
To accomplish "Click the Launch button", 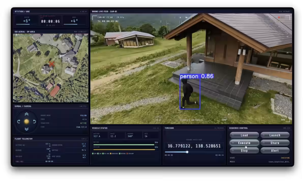I will tap(275, 135).
